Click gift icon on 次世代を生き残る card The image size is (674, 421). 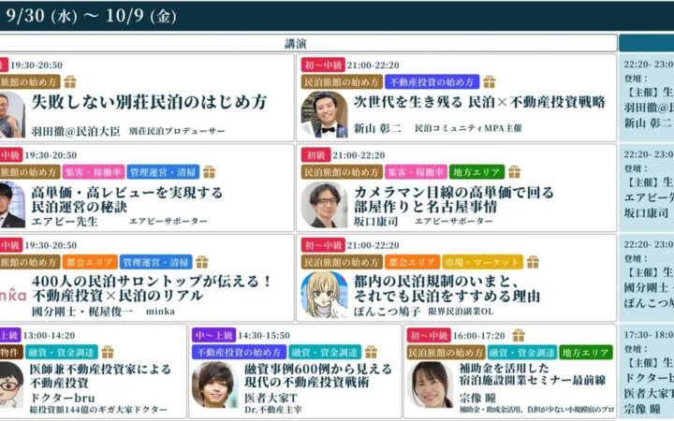(x=490, y=81)
